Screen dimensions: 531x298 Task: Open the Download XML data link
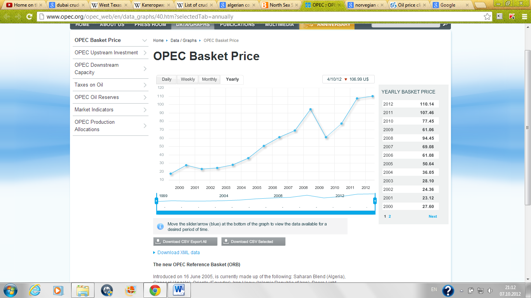coord(178,253)
